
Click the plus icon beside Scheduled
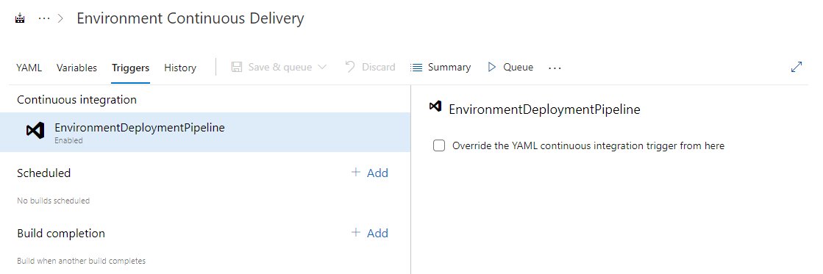(x=356, y=173)
